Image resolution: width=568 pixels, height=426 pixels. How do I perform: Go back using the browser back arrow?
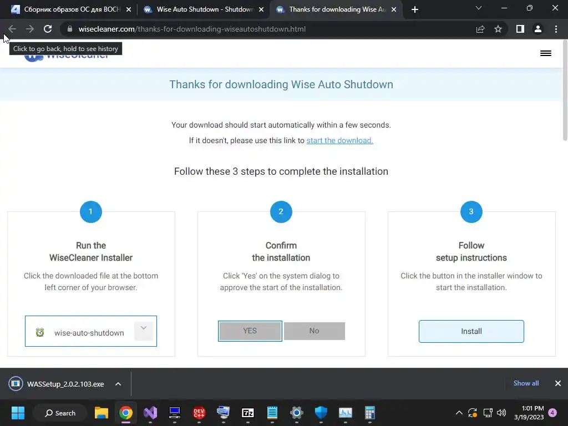pos(12,29)
